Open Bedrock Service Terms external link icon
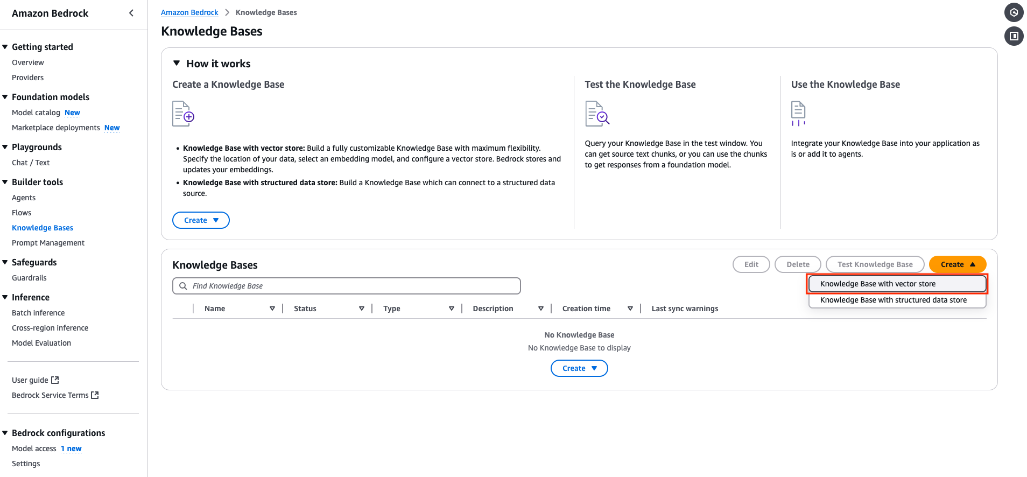This screenshot has height=477, width=1027. click(95, 395)
